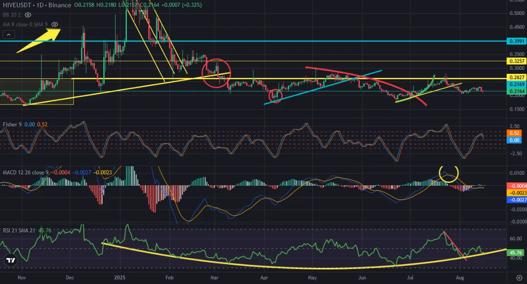Click the RSI 45.76 value in legend
The width and height of the screenshot is (527, 284).
coord(45,231)
